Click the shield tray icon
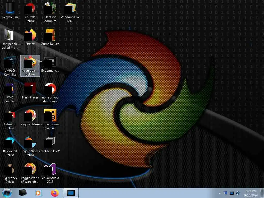 226,193
